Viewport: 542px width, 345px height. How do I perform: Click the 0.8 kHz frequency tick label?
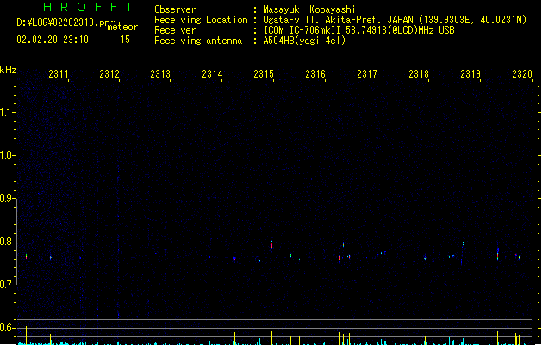click(6, 241)
